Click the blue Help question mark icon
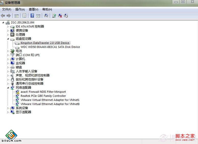The width and height of the screenshot is (198, 144). 32,16
